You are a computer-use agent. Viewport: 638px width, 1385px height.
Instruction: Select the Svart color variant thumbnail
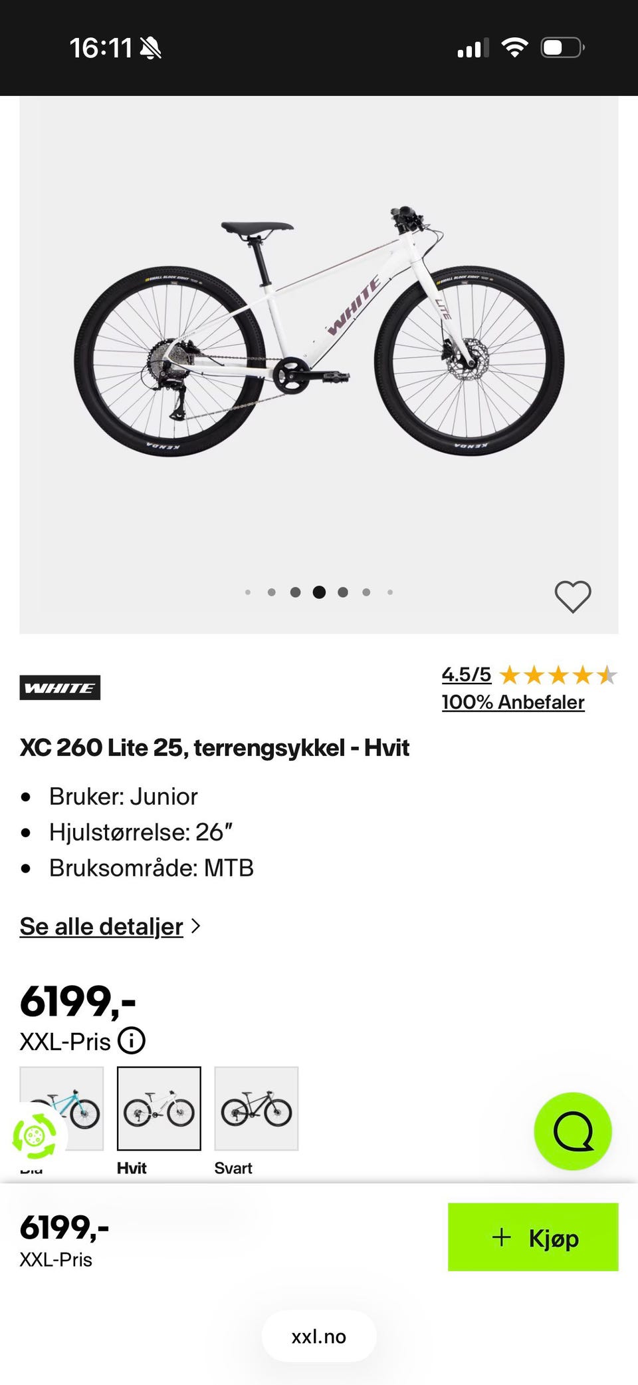(257, 1108)
